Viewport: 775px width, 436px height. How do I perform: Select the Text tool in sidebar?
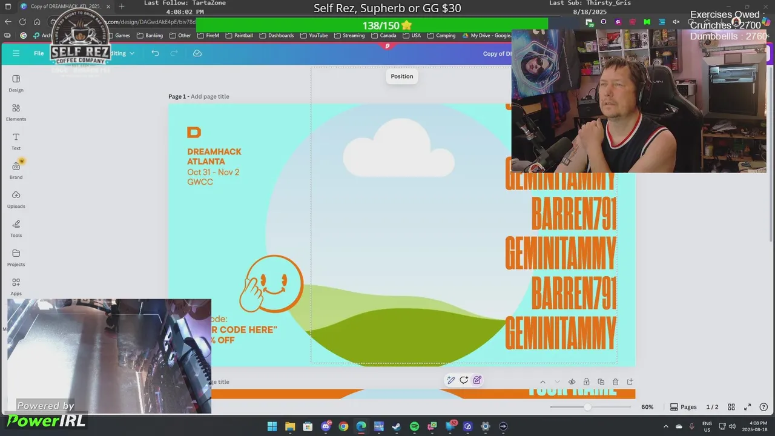(16, 141)
